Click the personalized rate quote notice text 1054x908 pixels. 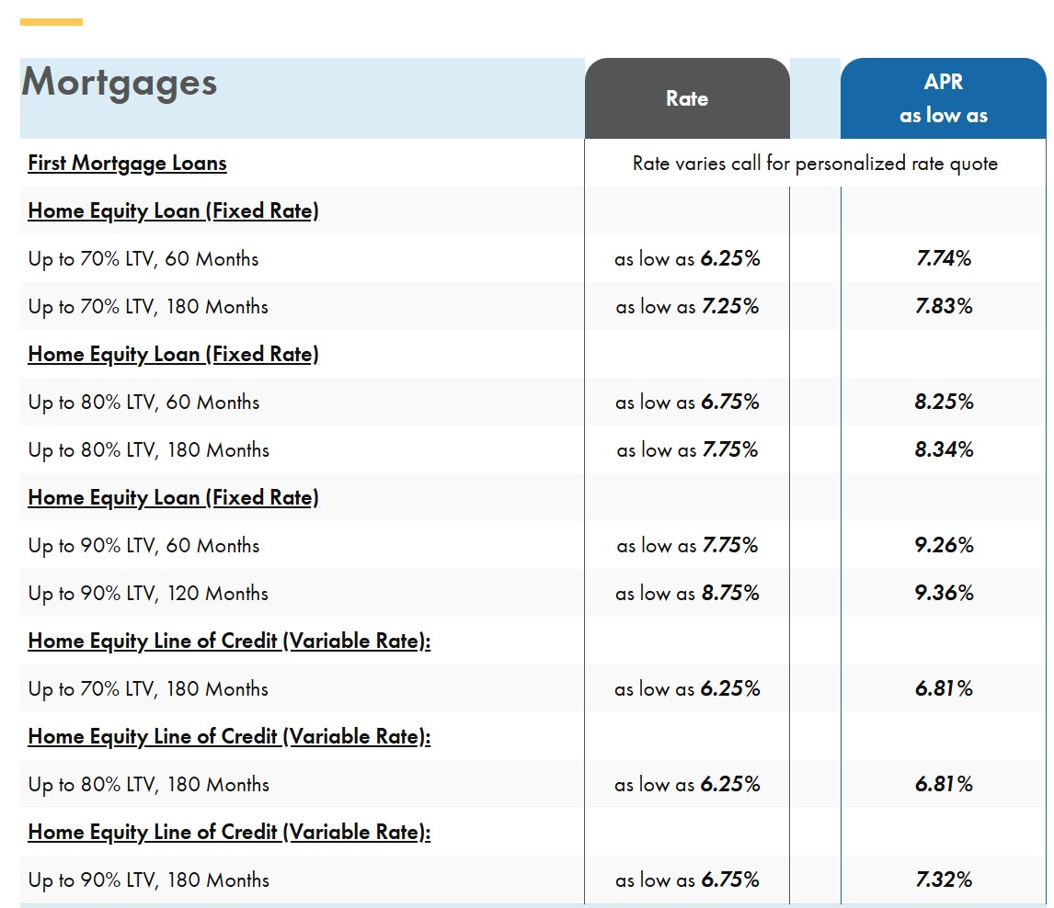click(x=815, y=164)
